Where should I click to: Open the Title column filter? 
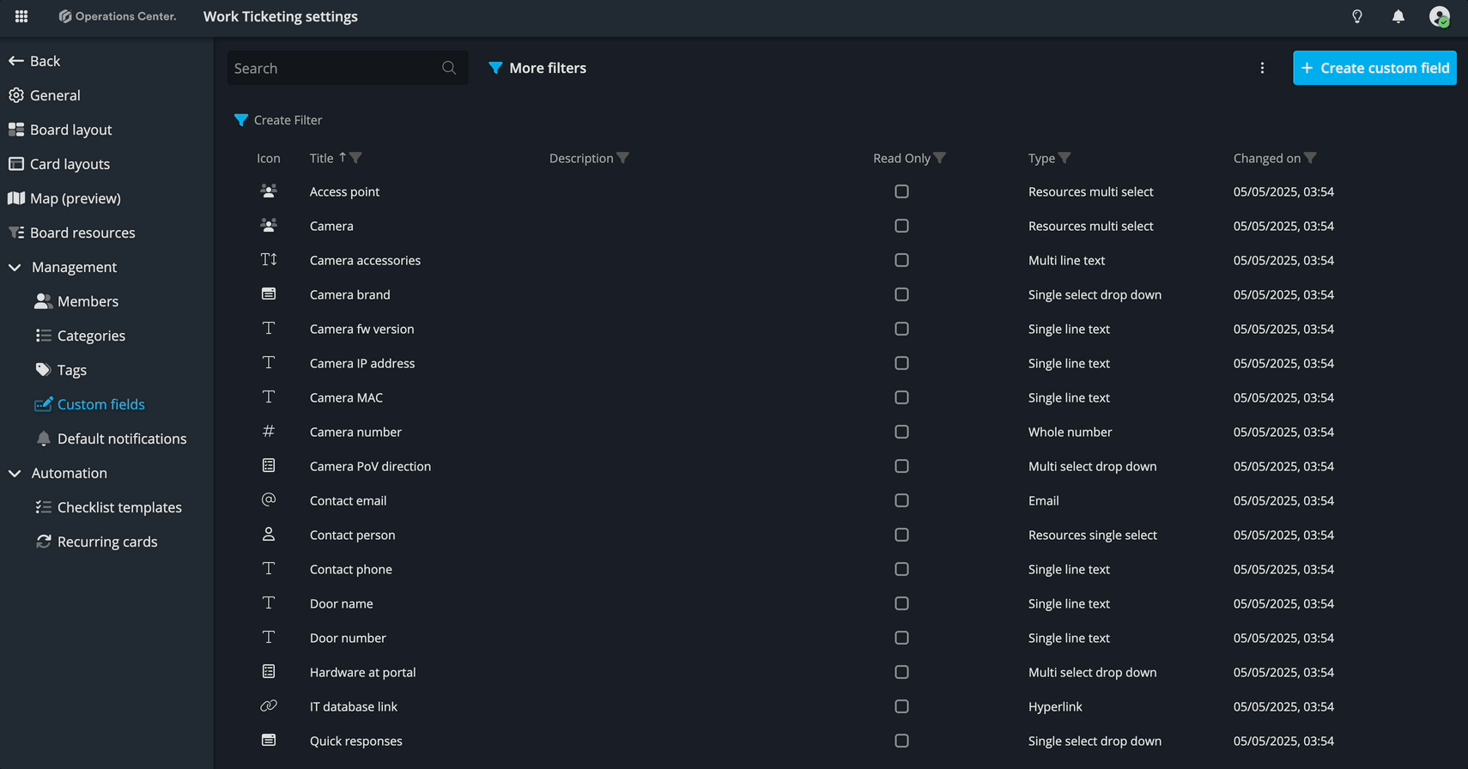click(x=356, y=158)
